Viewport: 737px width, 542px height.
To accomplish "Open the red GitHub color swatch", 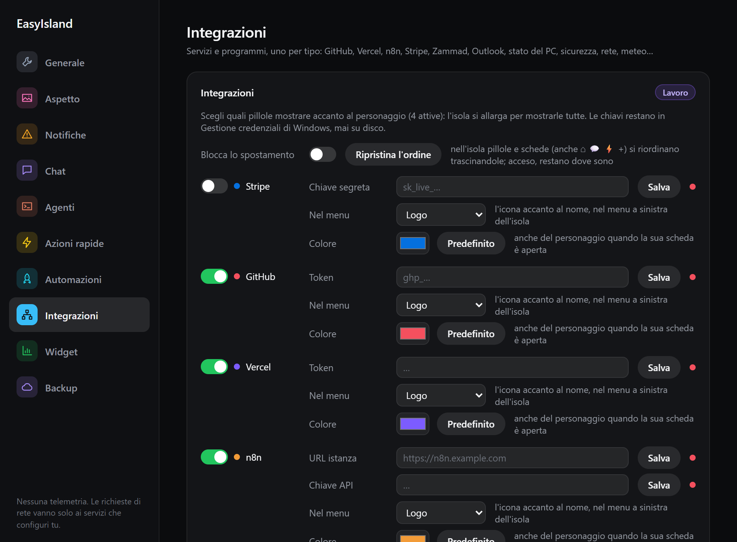I will click(x=413, y=333).
